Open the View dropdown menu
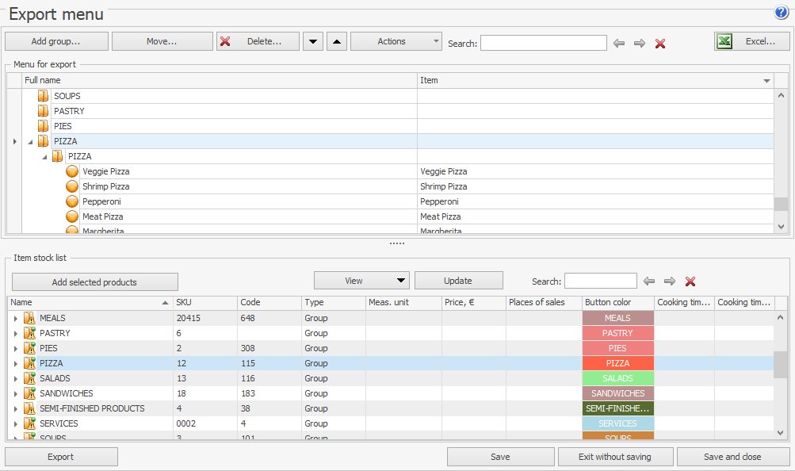795x471 pixels. click(x=361, y=281)
